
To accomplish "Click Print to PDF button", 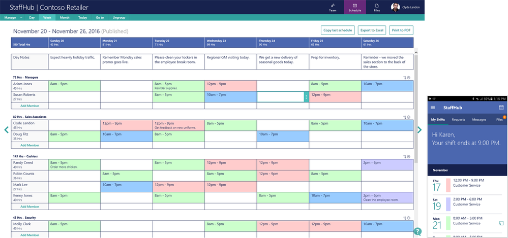I will [x=401, y=30].
